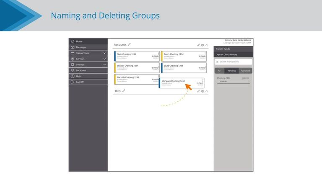Select Log Off in the sidebar

[88, 82]
